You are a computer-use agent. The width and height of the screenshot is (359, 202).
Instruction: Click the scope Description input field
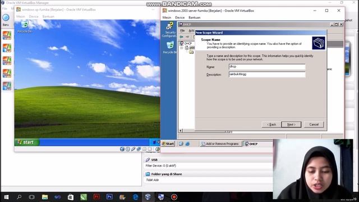pyautogui.click(x=267, y=74)
